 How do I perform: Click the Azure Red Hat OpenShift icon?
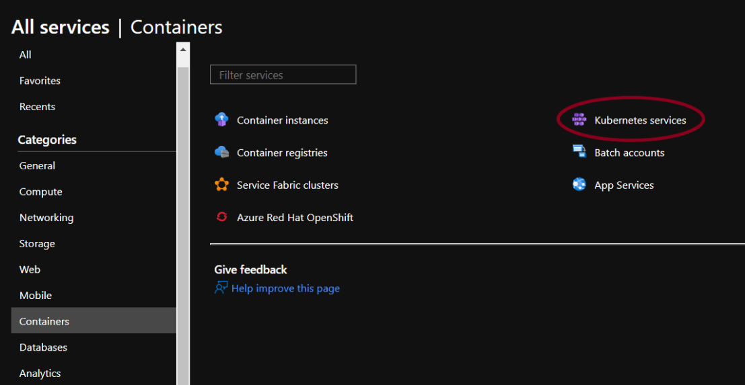[221, 217]
